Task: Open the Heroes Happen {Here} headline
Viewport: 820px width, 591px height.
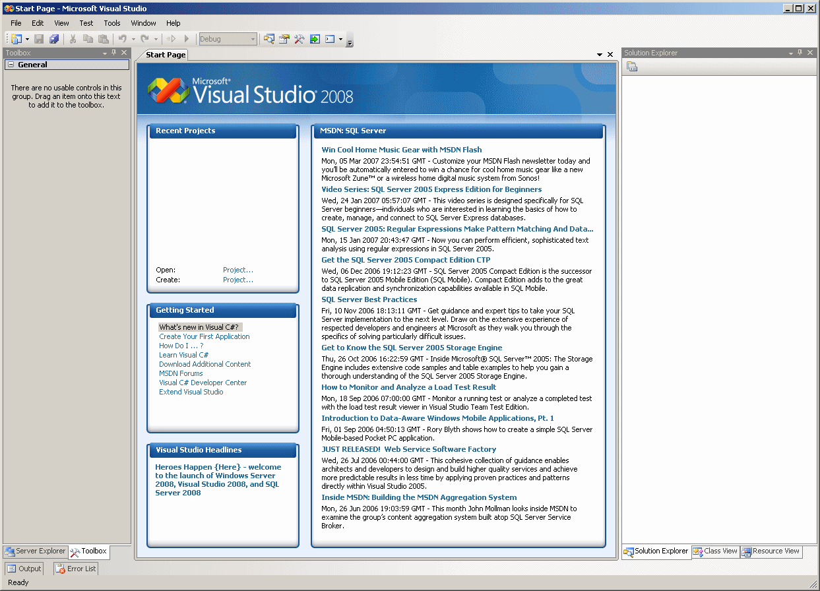Action: (218, 480)
